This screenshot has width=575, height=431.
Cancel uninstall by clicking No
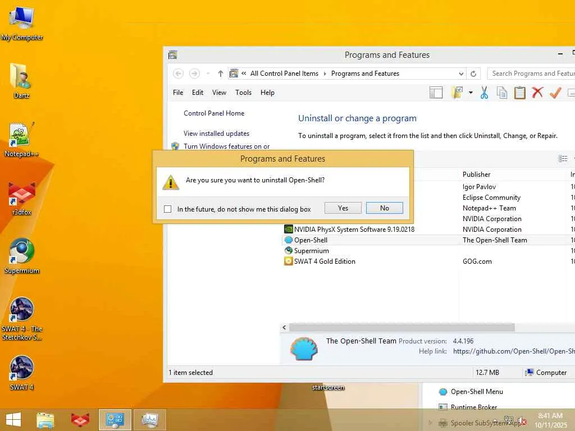pos(384,208)
